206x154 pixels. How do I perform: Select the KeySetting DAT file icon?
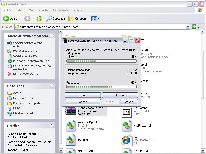(x=127, y=111)
